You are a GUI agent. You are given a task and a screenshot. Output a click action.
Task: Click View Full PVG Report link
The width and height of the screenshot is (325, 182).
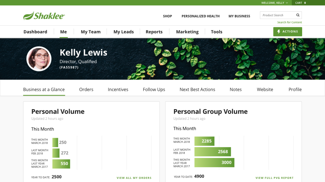(274, 178)
